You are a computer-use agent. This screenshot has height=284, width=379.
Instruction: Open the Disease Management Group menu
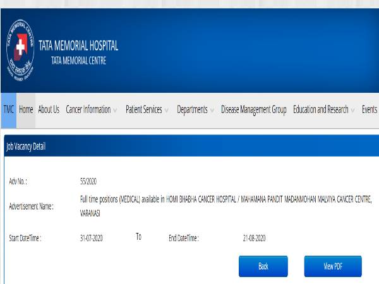pos(254,110)
